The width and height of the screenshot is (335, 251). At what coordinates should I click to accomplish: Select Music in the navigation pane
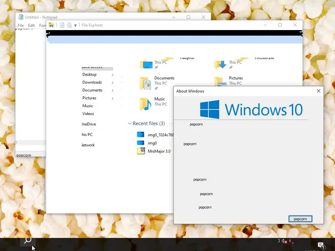click(88, 106)
